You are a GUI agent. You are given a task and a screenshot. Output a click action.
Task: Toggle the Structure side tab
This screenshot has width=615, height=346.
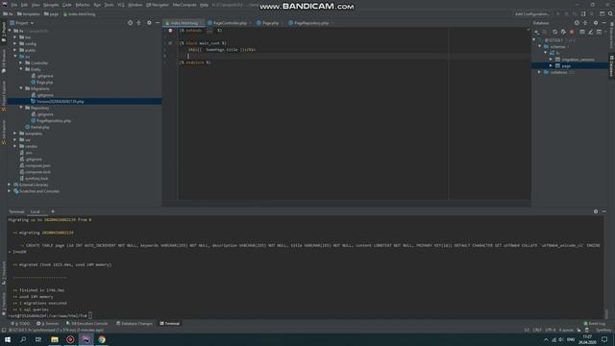point(4,273)
